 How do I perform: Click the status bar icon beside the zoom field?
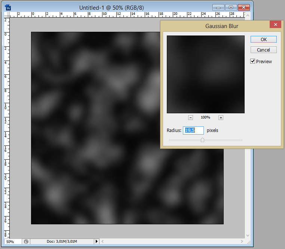point(26,242)
